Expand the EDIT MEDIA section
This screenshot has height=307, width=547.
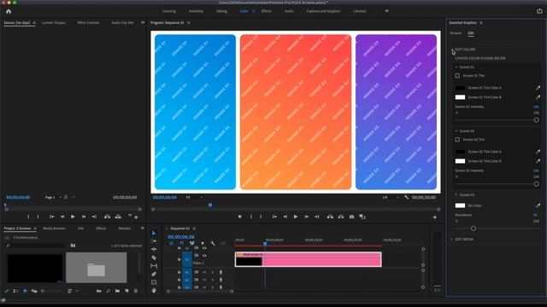(451, 240)
